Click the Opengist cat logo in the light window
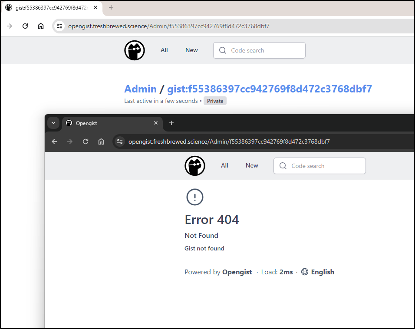The image size is (415, 329). pyautogui.click(x=135, y=50)
